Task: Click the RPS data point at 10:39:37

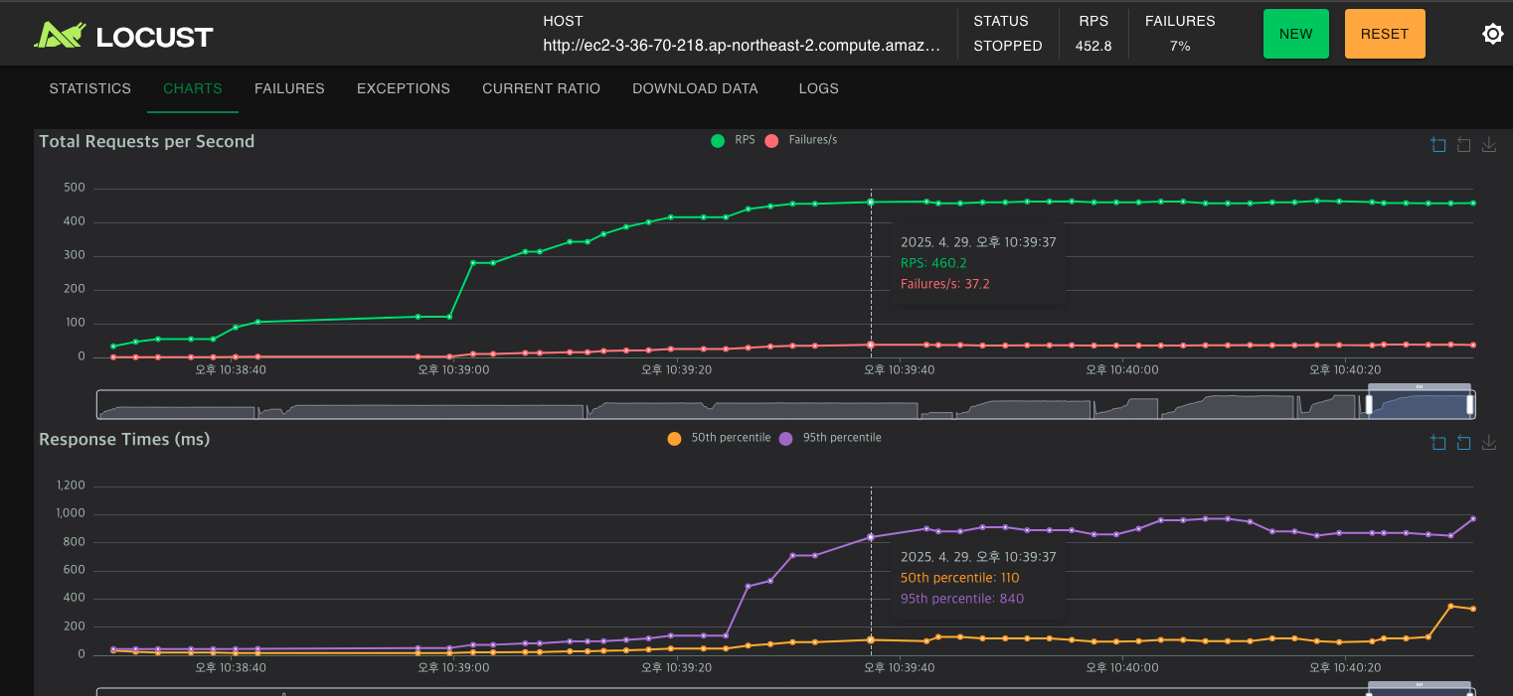Action: coord(871,202)
